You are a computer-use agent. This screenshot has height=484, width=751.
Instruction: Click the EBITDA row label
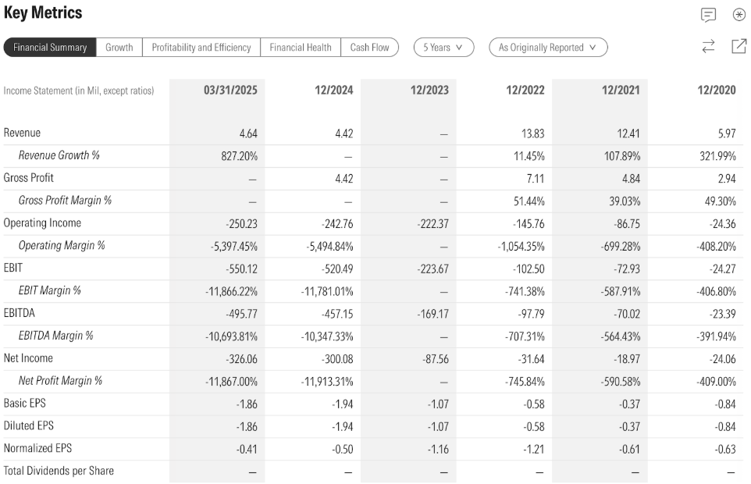[x=20, y=313]
